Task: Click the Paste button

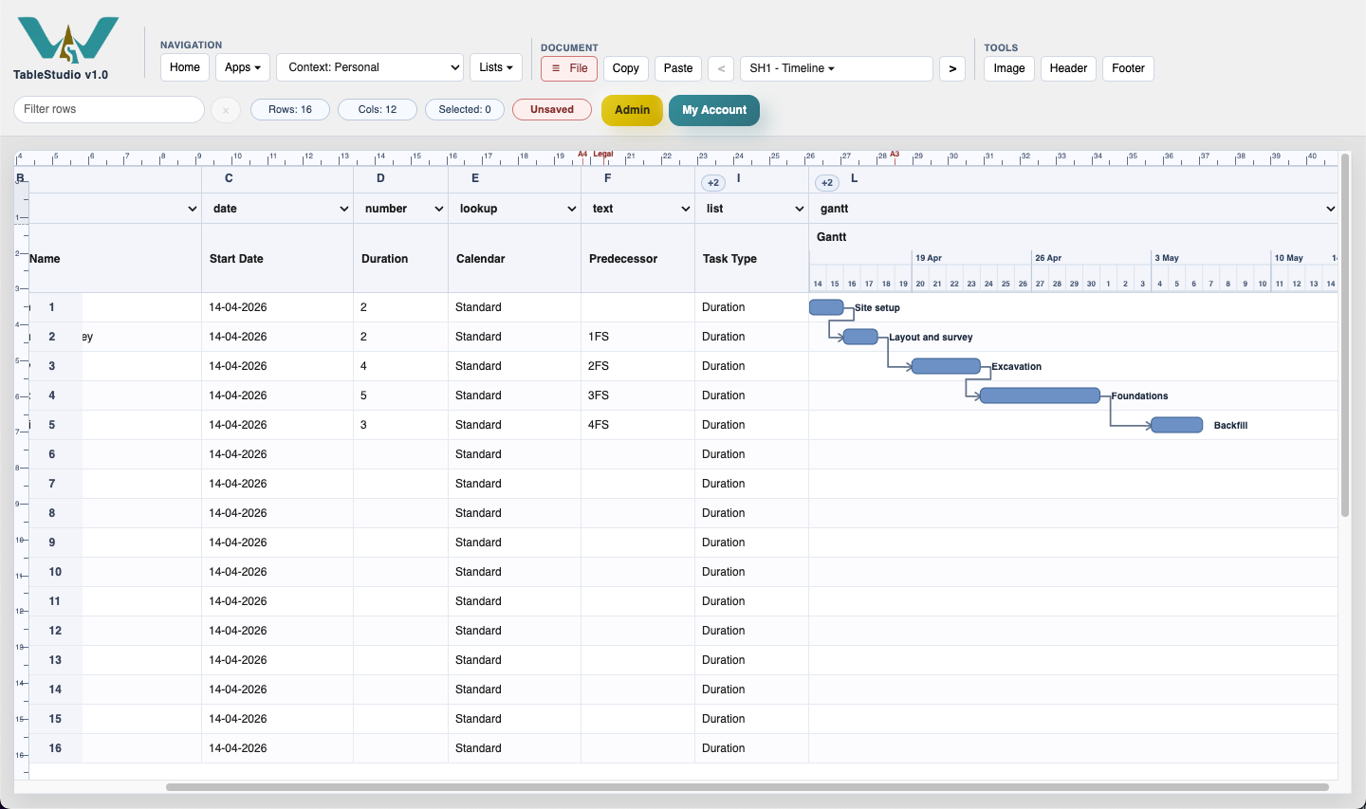Action: point(678,68)
